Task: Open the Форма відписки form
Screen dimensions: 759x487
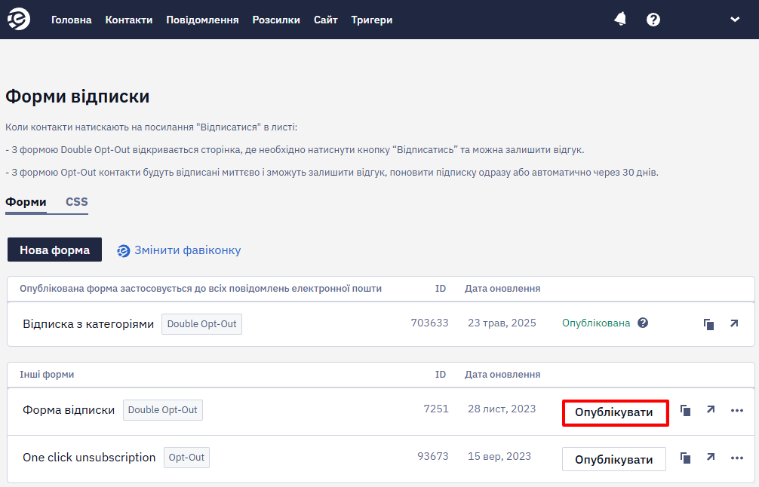Action: pos(69,410)
